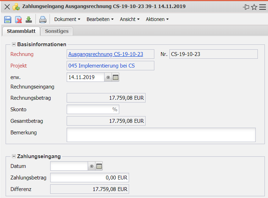Switch to the Sonstiges tab
This screenshot has height=198, width=268.
click(x=57, y=31)
